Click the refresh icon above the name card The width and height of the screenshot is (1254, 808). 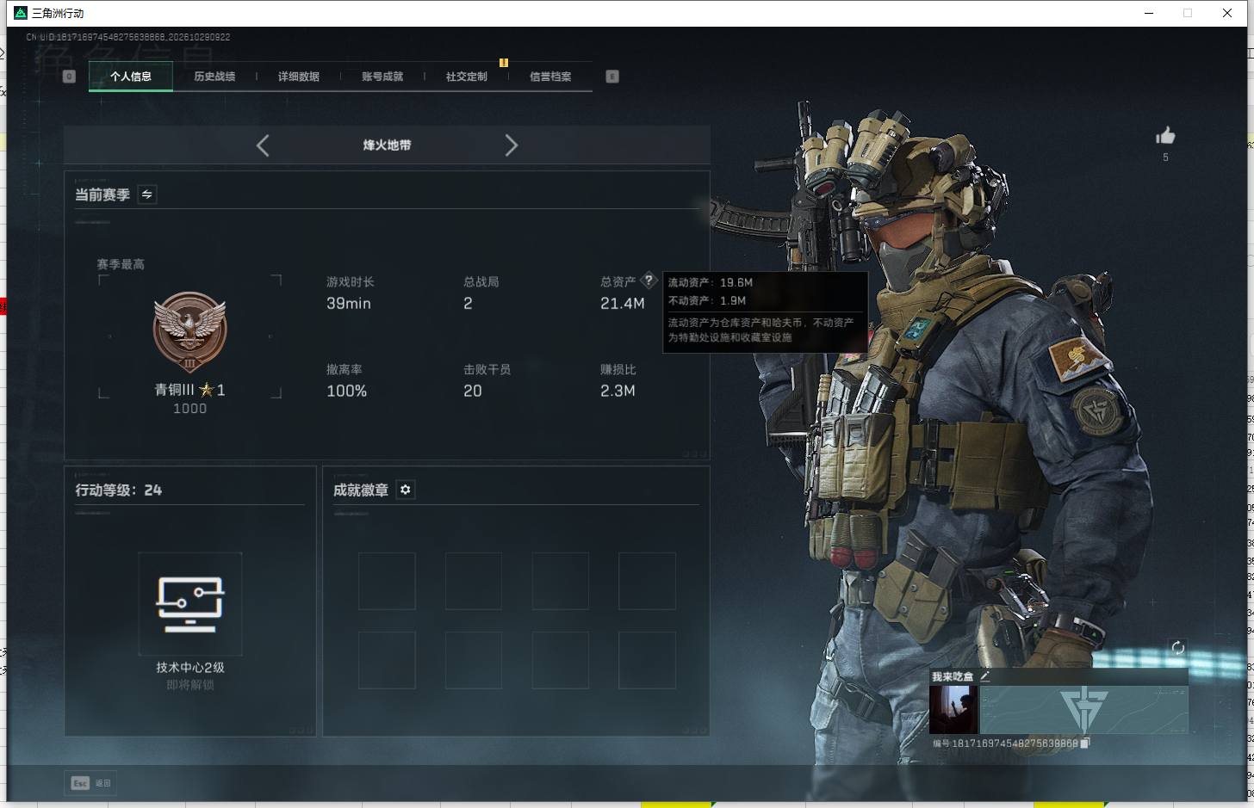click(x=1178, y=647)
